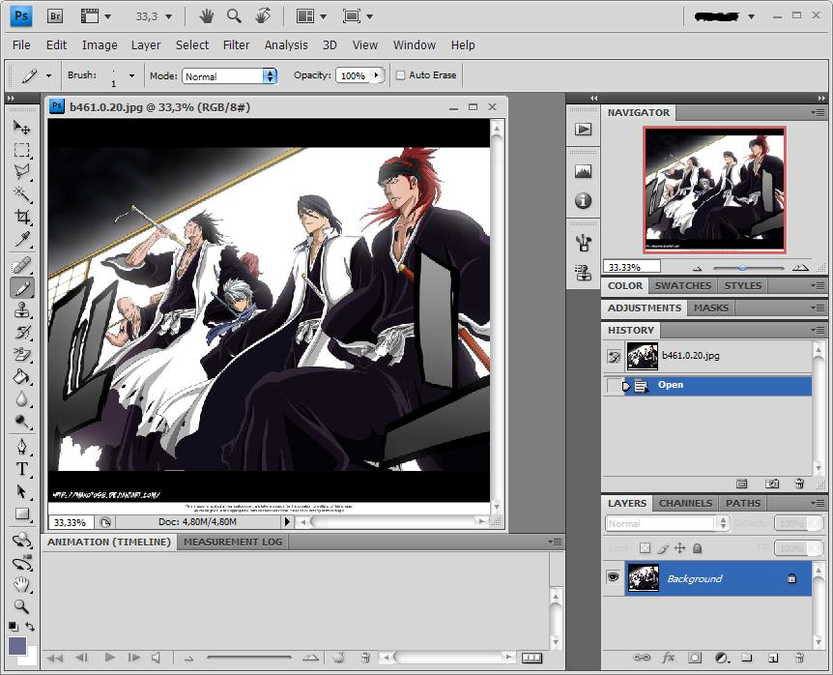This screenshot has height=675, width=833.
Task: Select the Horizontal Type tool
Action: 22,469
